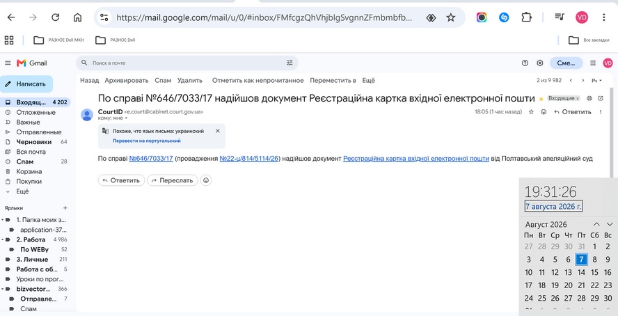Bookmark this page with star icon
The width and height of the screenshot is (618, 316).
coord(450,17)
